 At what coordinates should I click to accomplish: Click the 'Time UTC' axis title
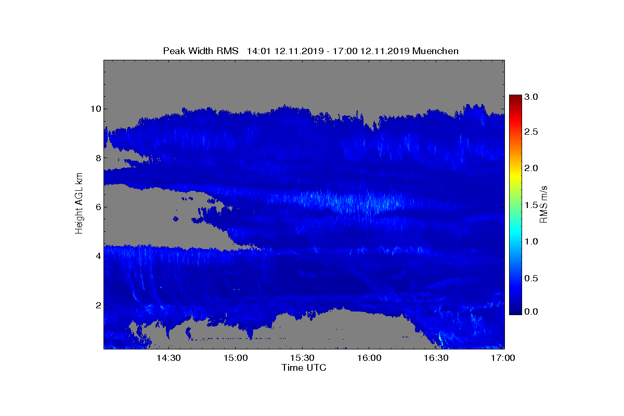pos(304,368)
